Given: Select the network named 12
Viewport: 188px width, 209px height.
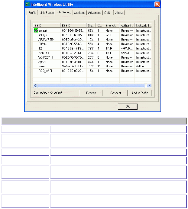Looking at the screenshot, I should [x=92, y=48].
